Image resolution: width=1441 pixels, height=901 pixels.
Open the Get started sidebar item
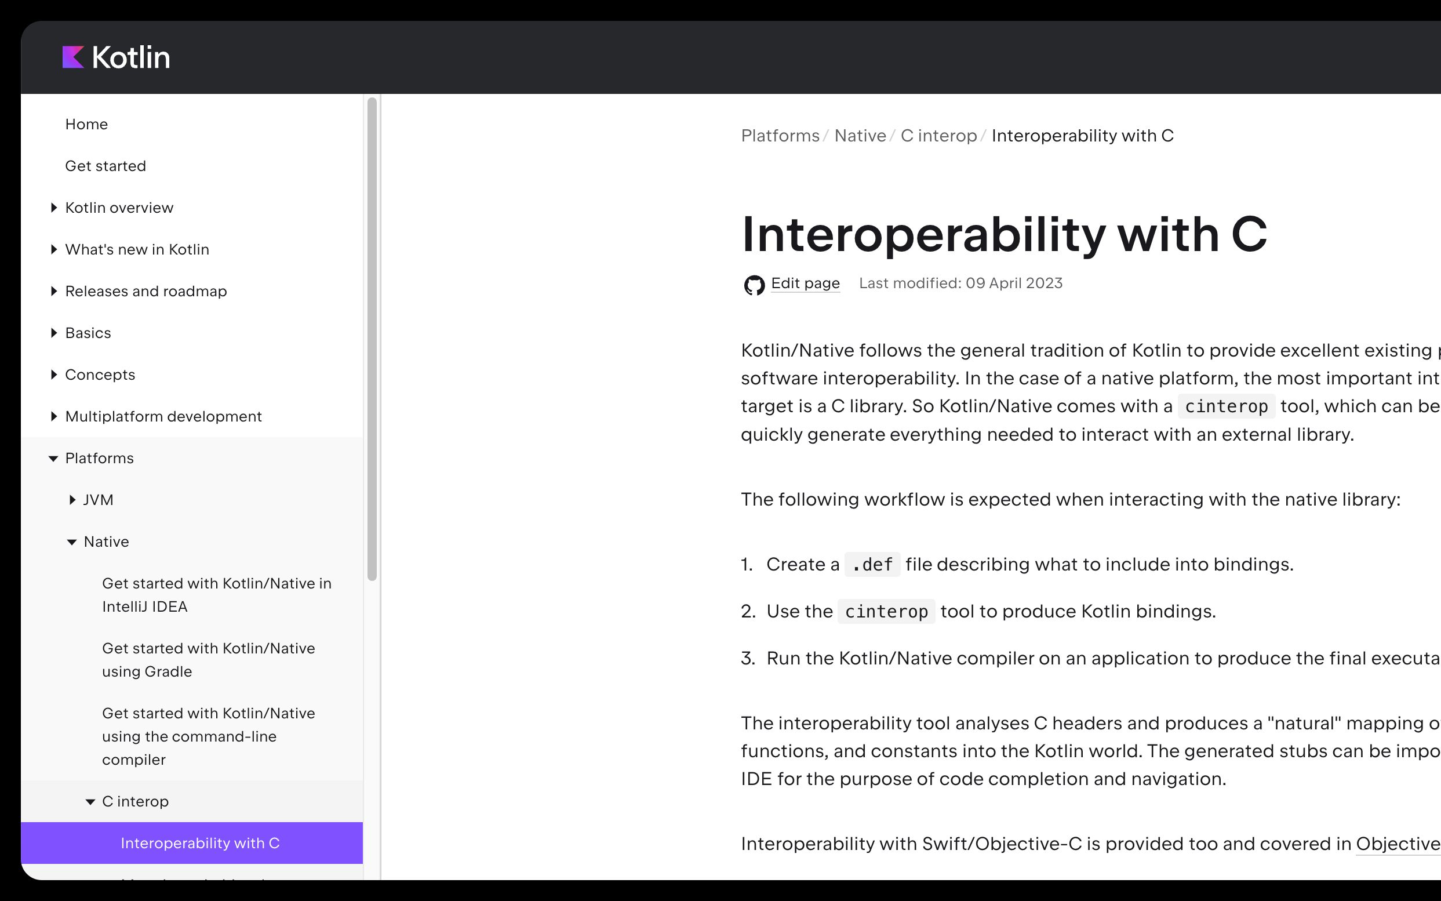[x=105, y=166]
